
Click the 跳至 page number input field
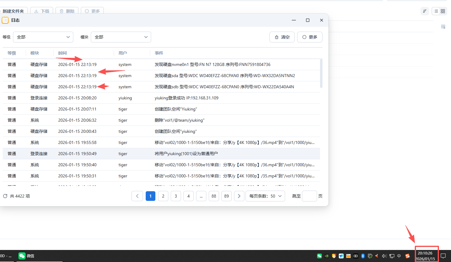[309, 196]
